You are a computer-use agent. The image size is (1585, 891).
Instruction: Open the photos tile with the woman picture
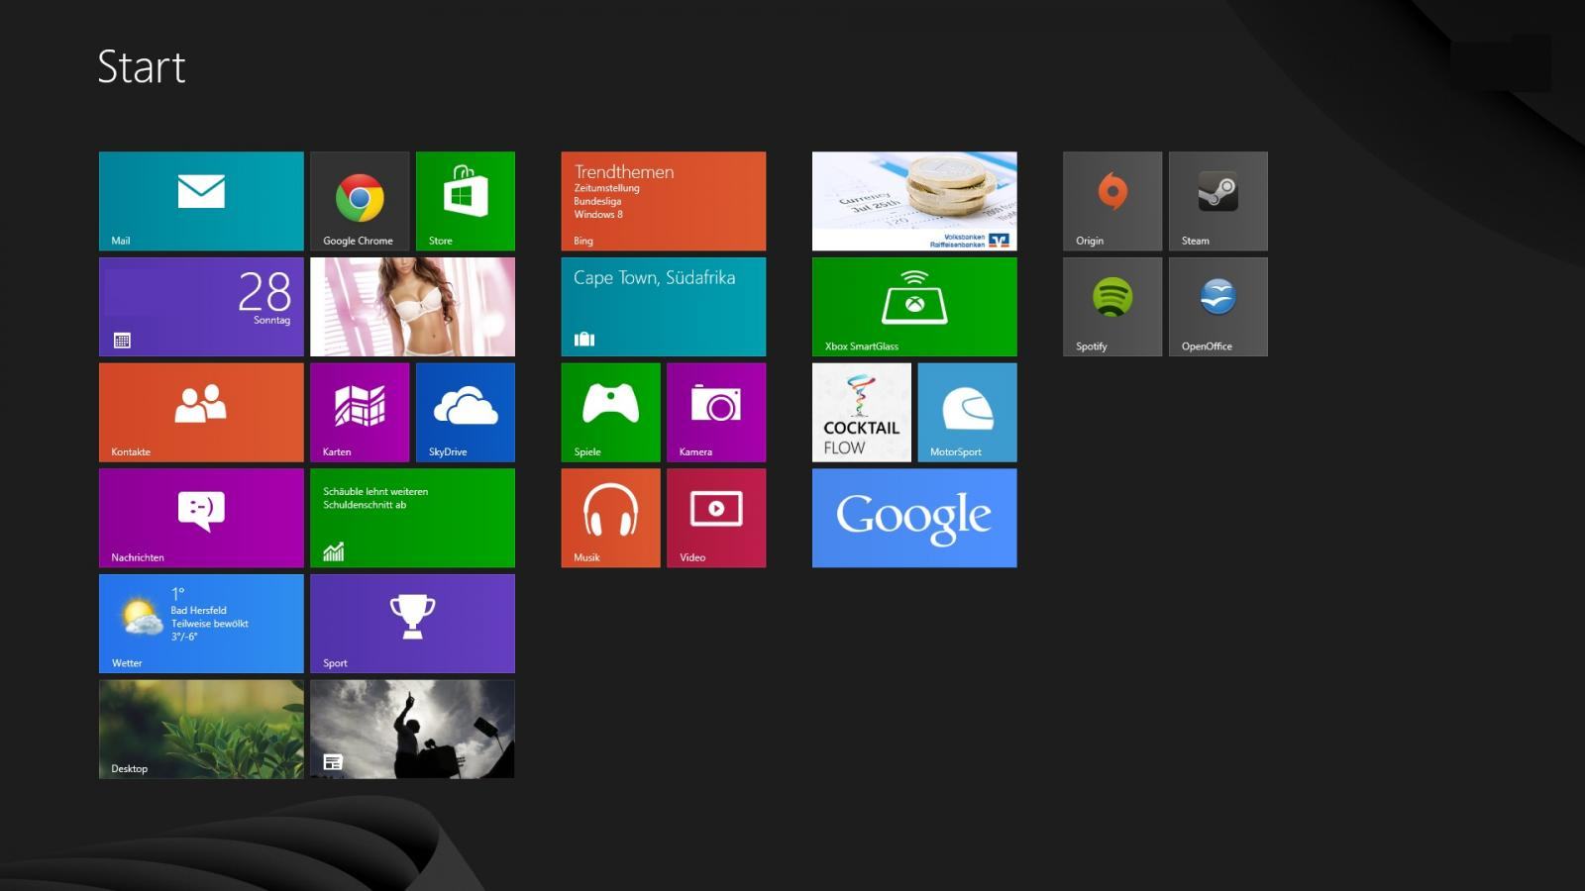click(x=412, y=307)
